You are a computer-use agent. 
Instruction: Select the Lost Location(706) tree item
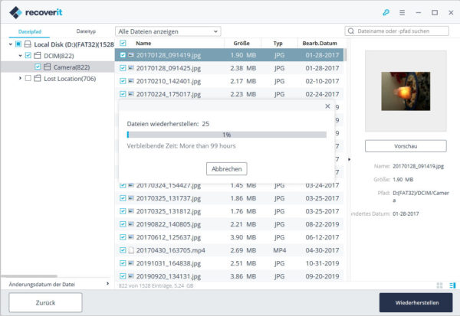point(70,79)
